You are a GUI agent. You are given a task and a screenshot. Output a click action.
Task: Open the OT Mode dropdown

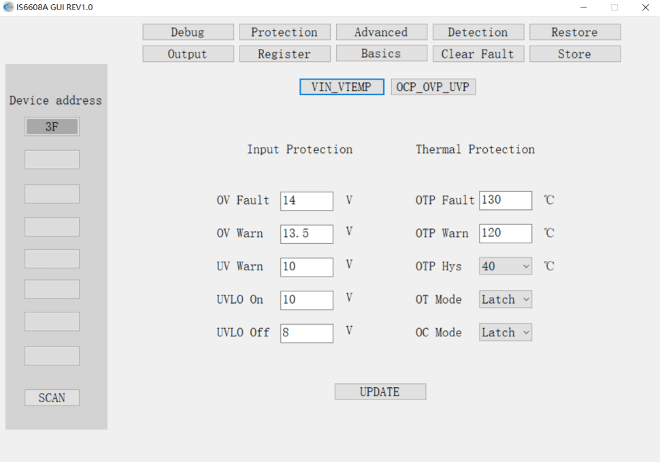coord(506,300)
